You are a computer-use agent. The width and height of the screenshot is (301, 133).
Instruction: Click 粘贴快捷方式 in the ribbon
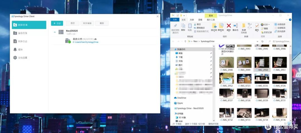[201, 31]
